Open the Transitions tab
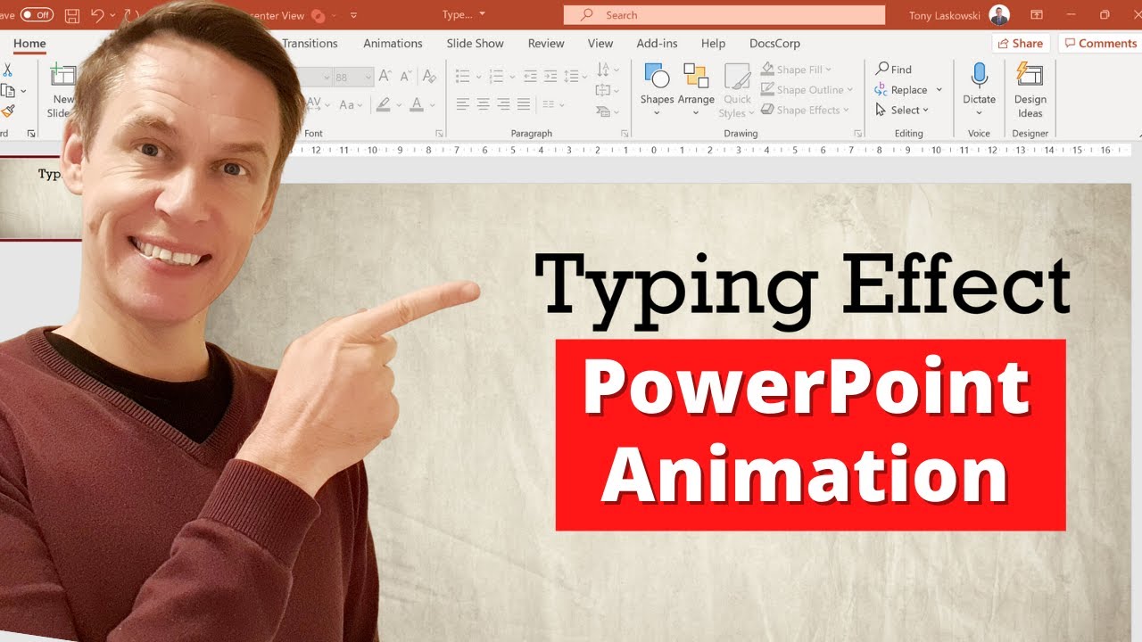This screenshot has height=642, width=1142. pos(310,44)
